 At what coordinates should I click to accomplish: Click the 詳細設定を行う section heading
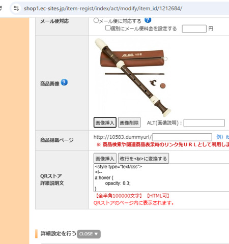pyautogui.click(x=59, y=233)
